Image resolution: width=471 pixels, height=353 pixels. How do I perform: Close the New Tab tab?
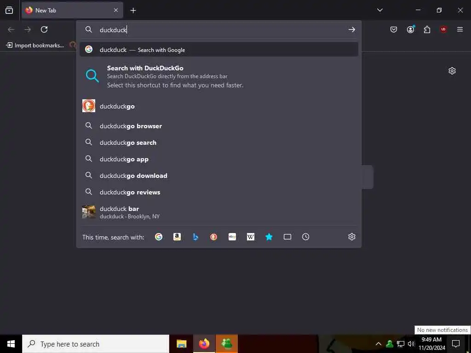tap(116, 10)
